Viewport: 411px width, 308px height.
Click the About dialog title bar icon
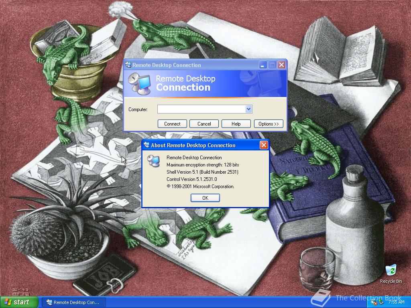coord(146,145)
